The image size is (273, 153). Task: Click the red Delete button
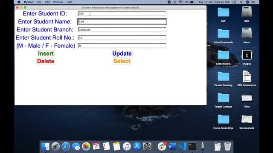46,61
